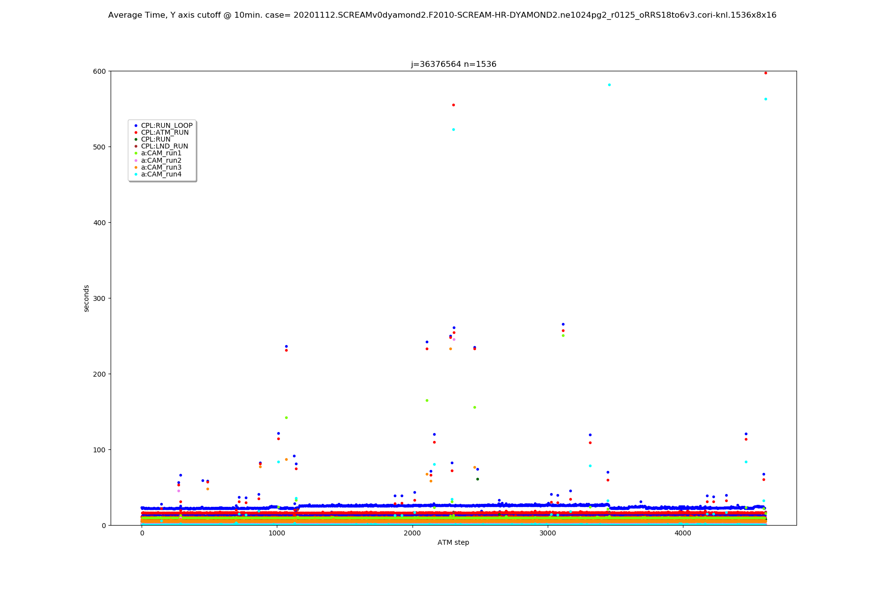This screenshot has height=590, width=885.
Task: Click the blue CPL:RUN_LOOP legend marker
Action: pos(136,126)
